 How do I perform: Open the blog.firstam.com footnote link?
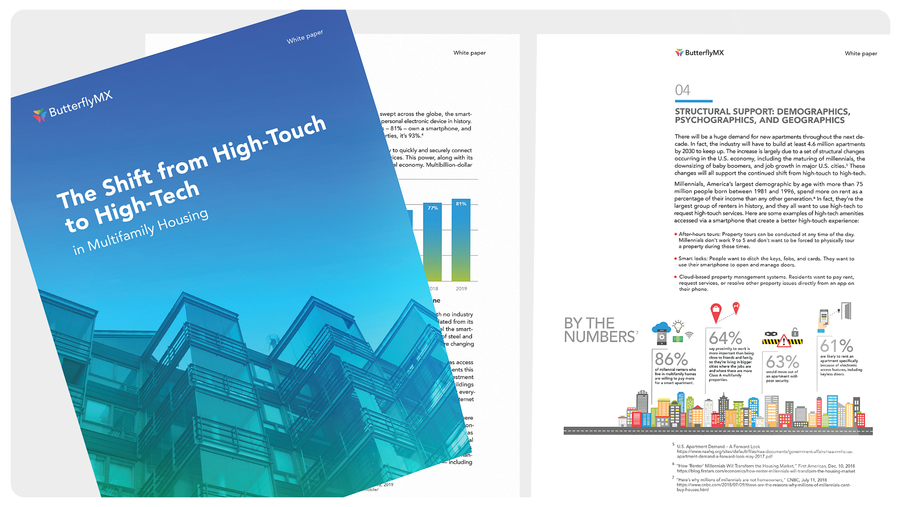[766, 471]
